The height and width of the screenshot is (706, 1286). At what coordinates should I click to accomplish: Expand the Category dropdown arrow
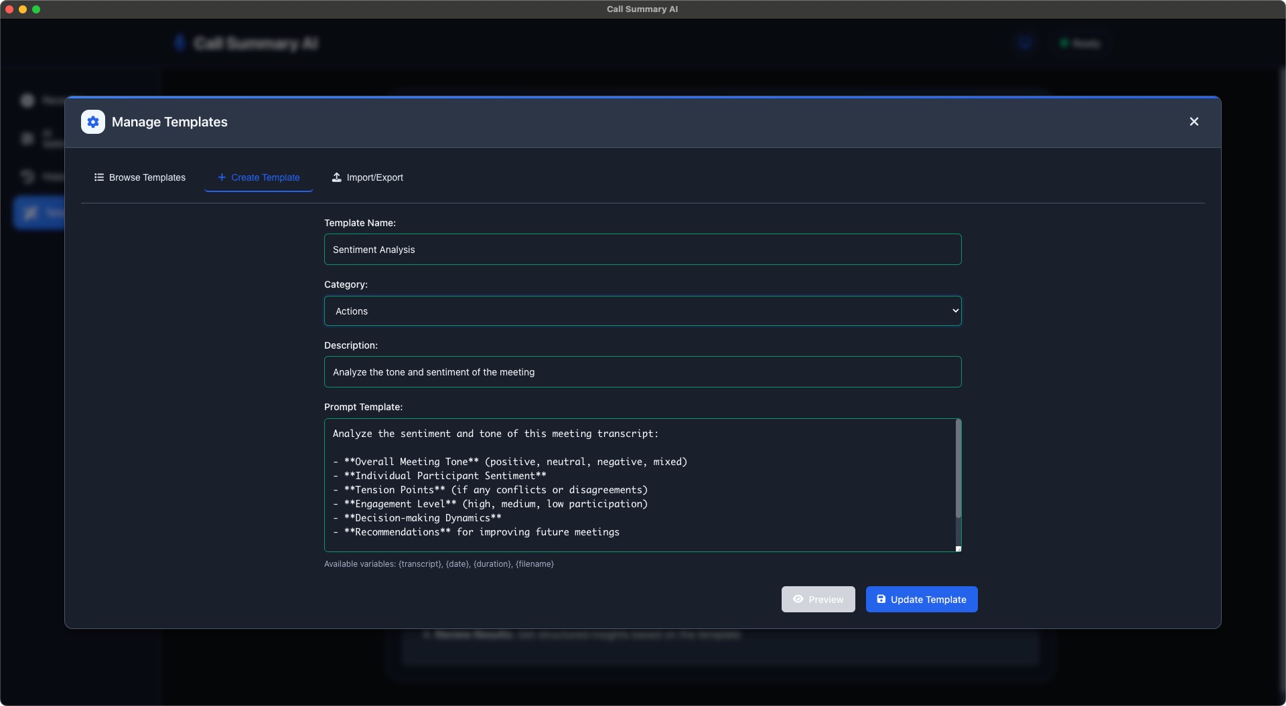tap(955, 311)
